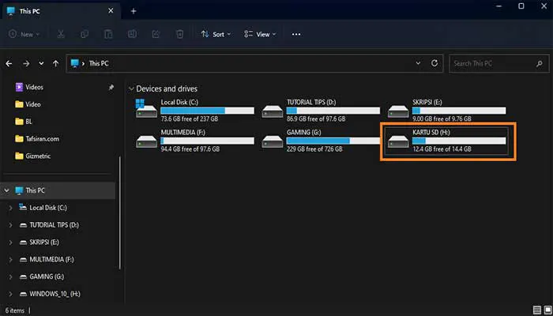
Task: Click GAMING (G:) usage bar
Action: click(333, 141)
